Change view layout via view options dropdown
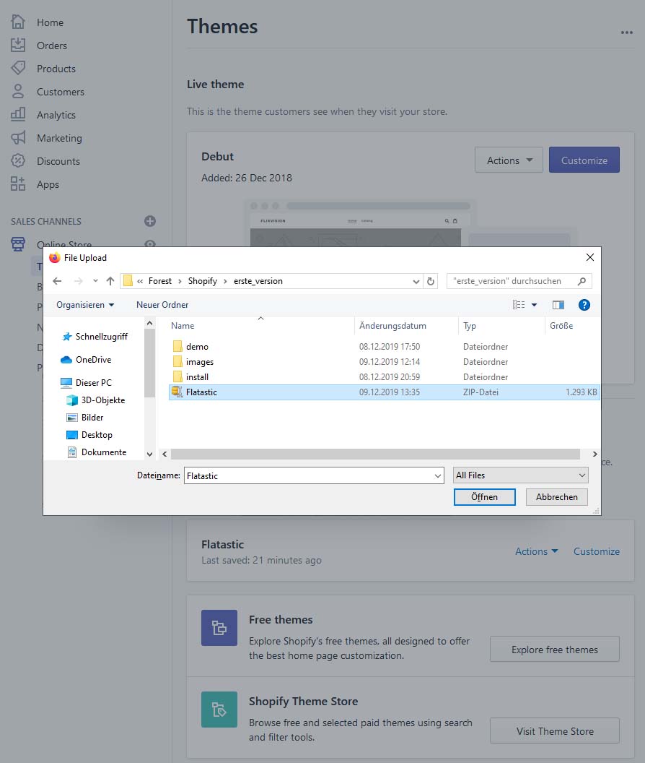Viewport: 645px width, 763px height. click(x=534, y=305)
